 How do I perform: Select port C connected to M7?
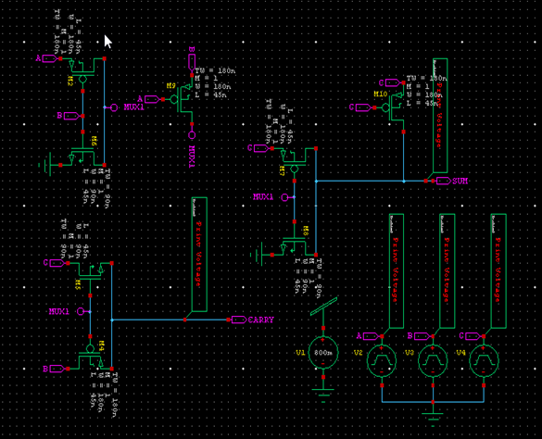click(261, 148)
